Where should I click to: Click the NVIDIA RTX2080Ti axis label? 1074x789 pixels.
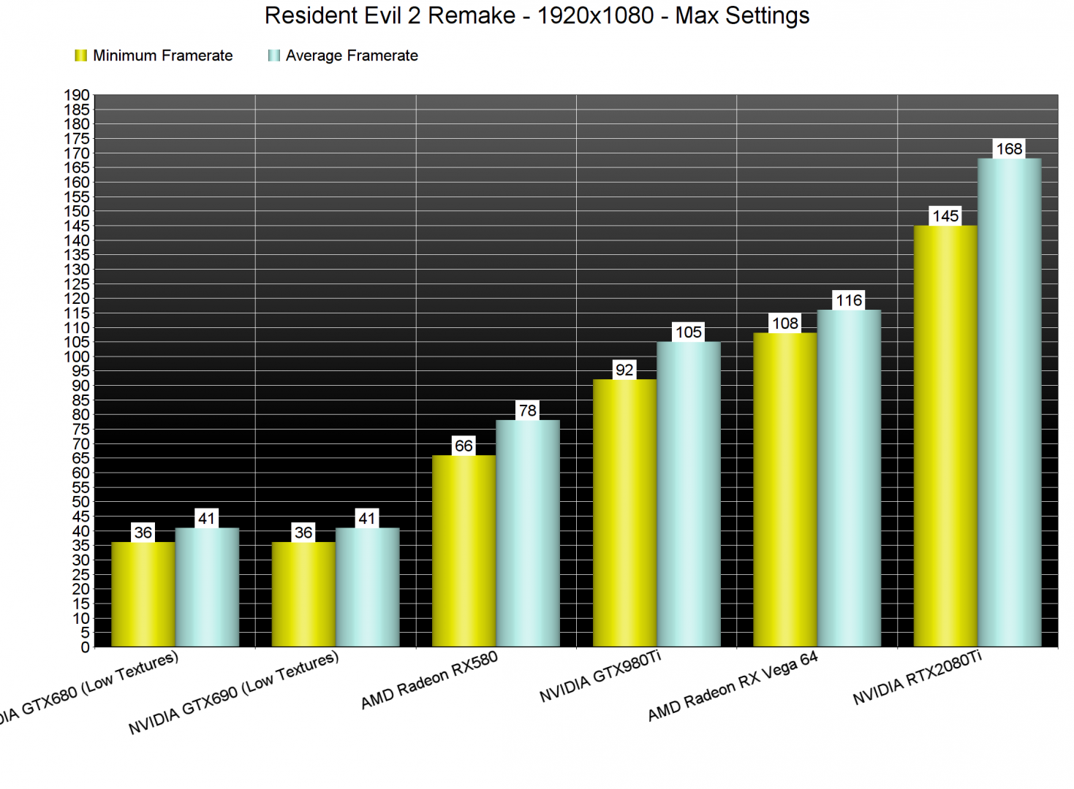[917, 679]
